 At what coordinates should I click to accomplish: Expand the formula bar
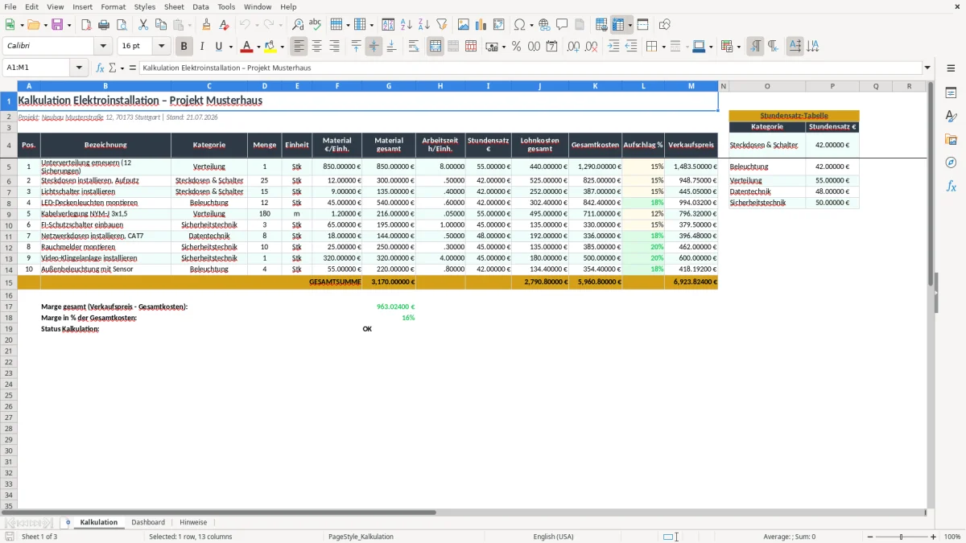(x=927, y=68)
